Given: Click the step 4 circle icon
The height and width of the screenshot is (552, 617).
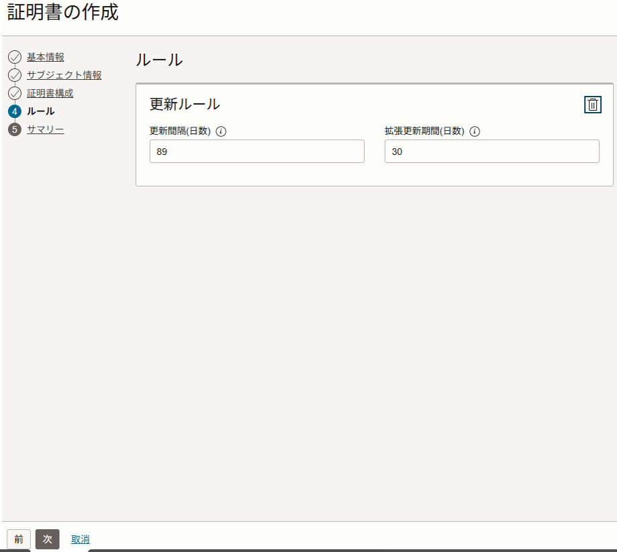Looking at the screenshot, I should (15, 111).
